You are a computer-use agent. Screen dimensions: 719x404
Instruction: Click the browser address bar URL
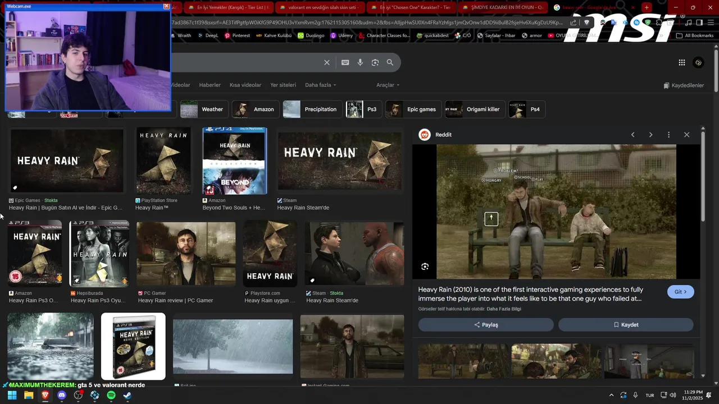(367, 22)
